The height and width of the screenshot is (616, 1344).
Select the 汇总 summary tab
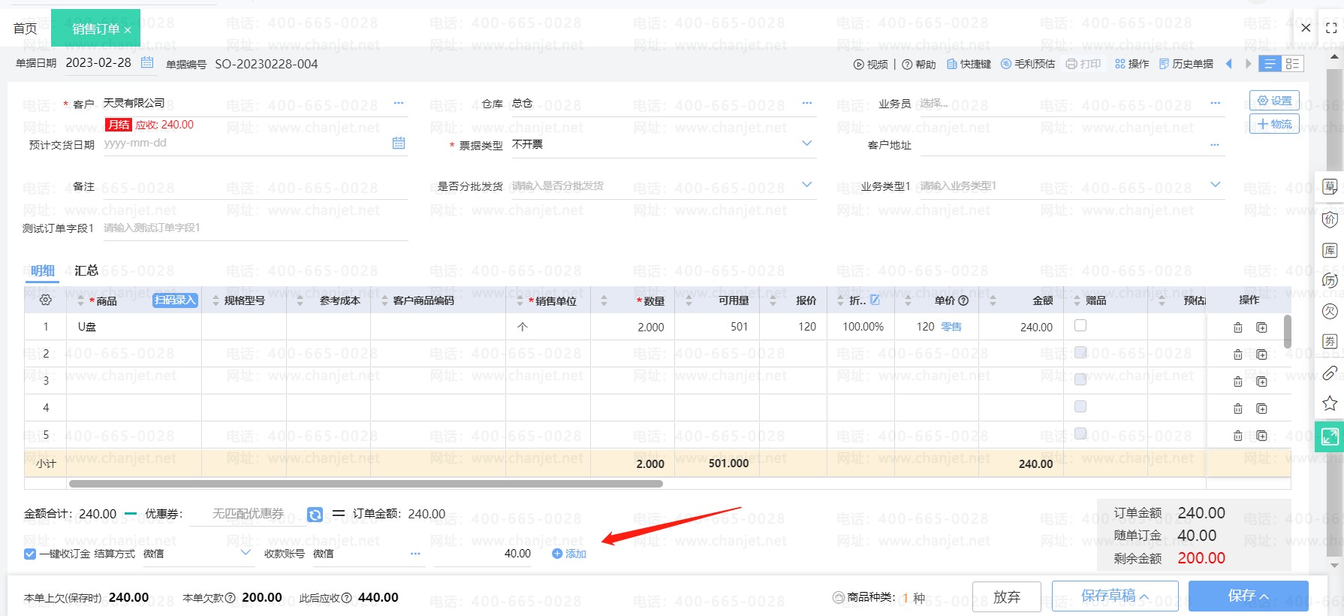click(x=86, y=270)
